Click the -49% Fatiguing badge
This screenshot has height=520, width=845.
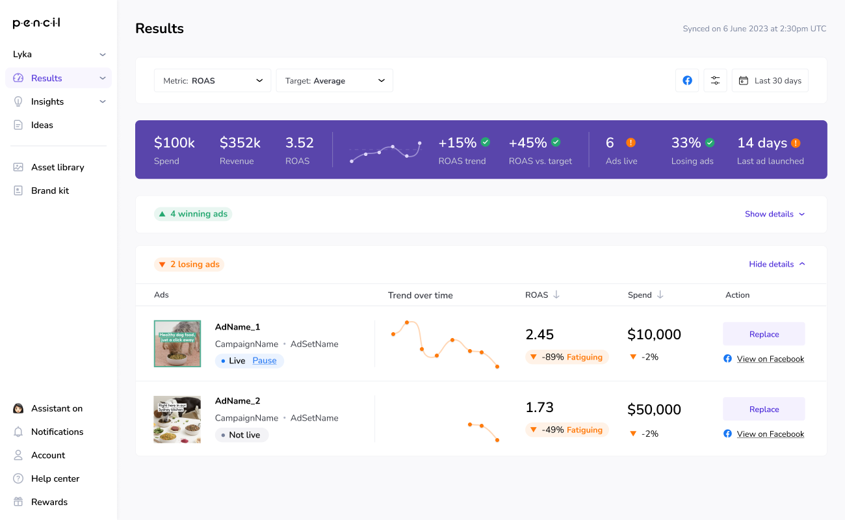click(x=567, y=430)
